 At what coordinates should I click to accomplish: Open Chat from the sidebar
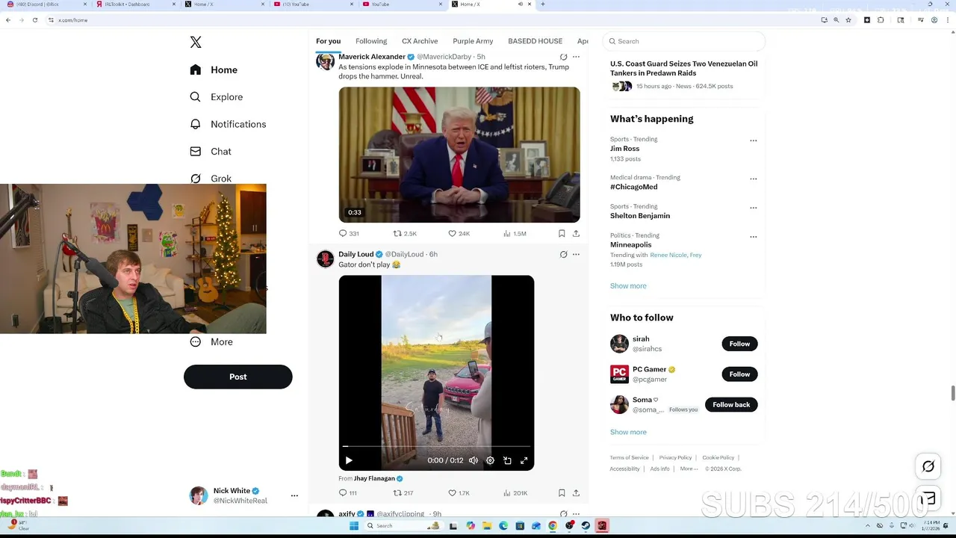(211, 151)
